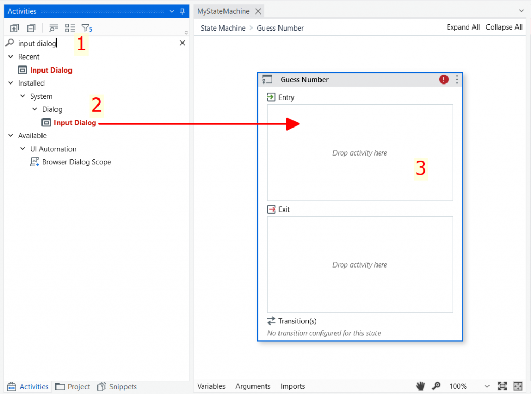
Task: Switch the Activities panel group view icon
Action: (x=70, y=28)
